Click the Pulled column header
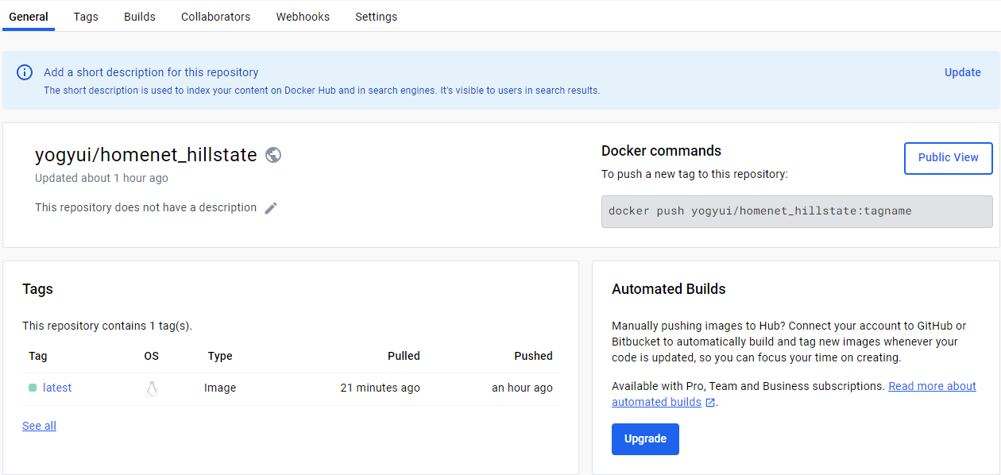Screen dimensions: 1001x475 point(404,356)
